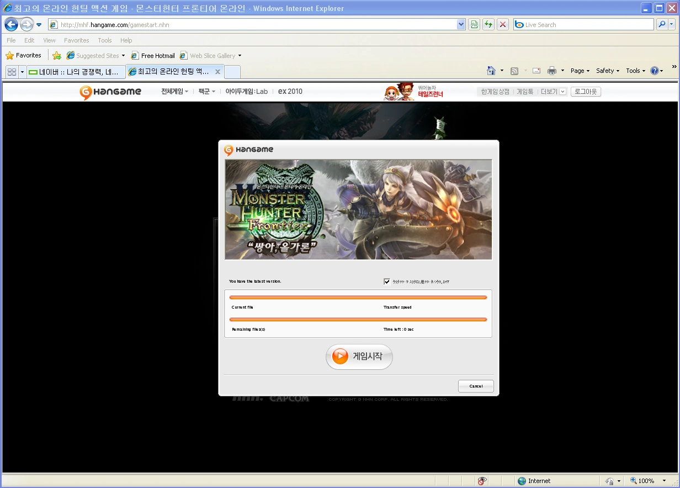Click the Quick Tabs grid icon
Viewport: 680px width, 488px height.
pyautogui.click(x=12, y=72)
